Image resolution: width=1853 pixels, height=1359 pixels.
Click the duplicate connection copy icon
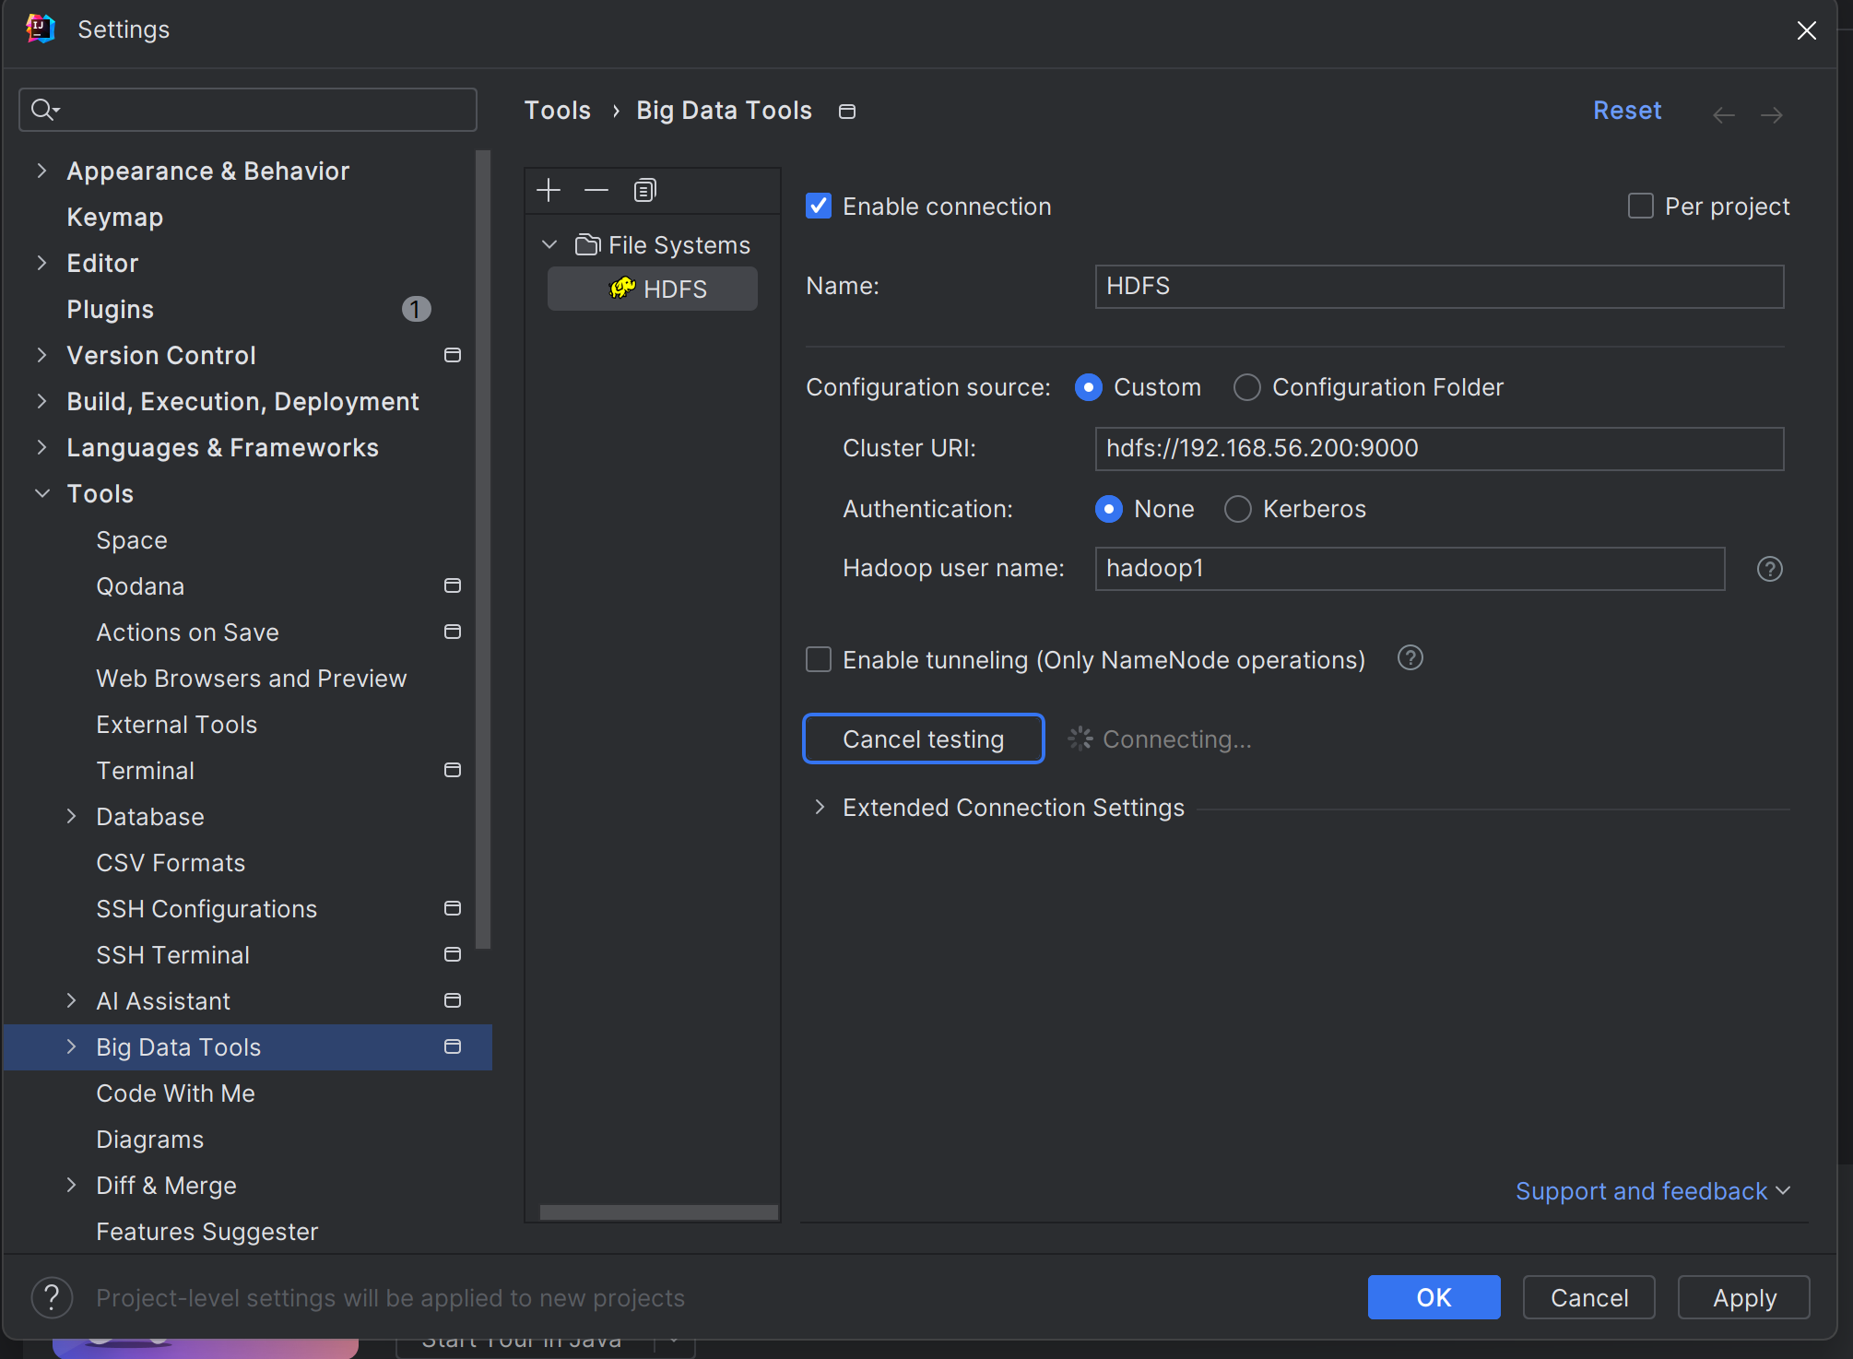click(644, 191)
